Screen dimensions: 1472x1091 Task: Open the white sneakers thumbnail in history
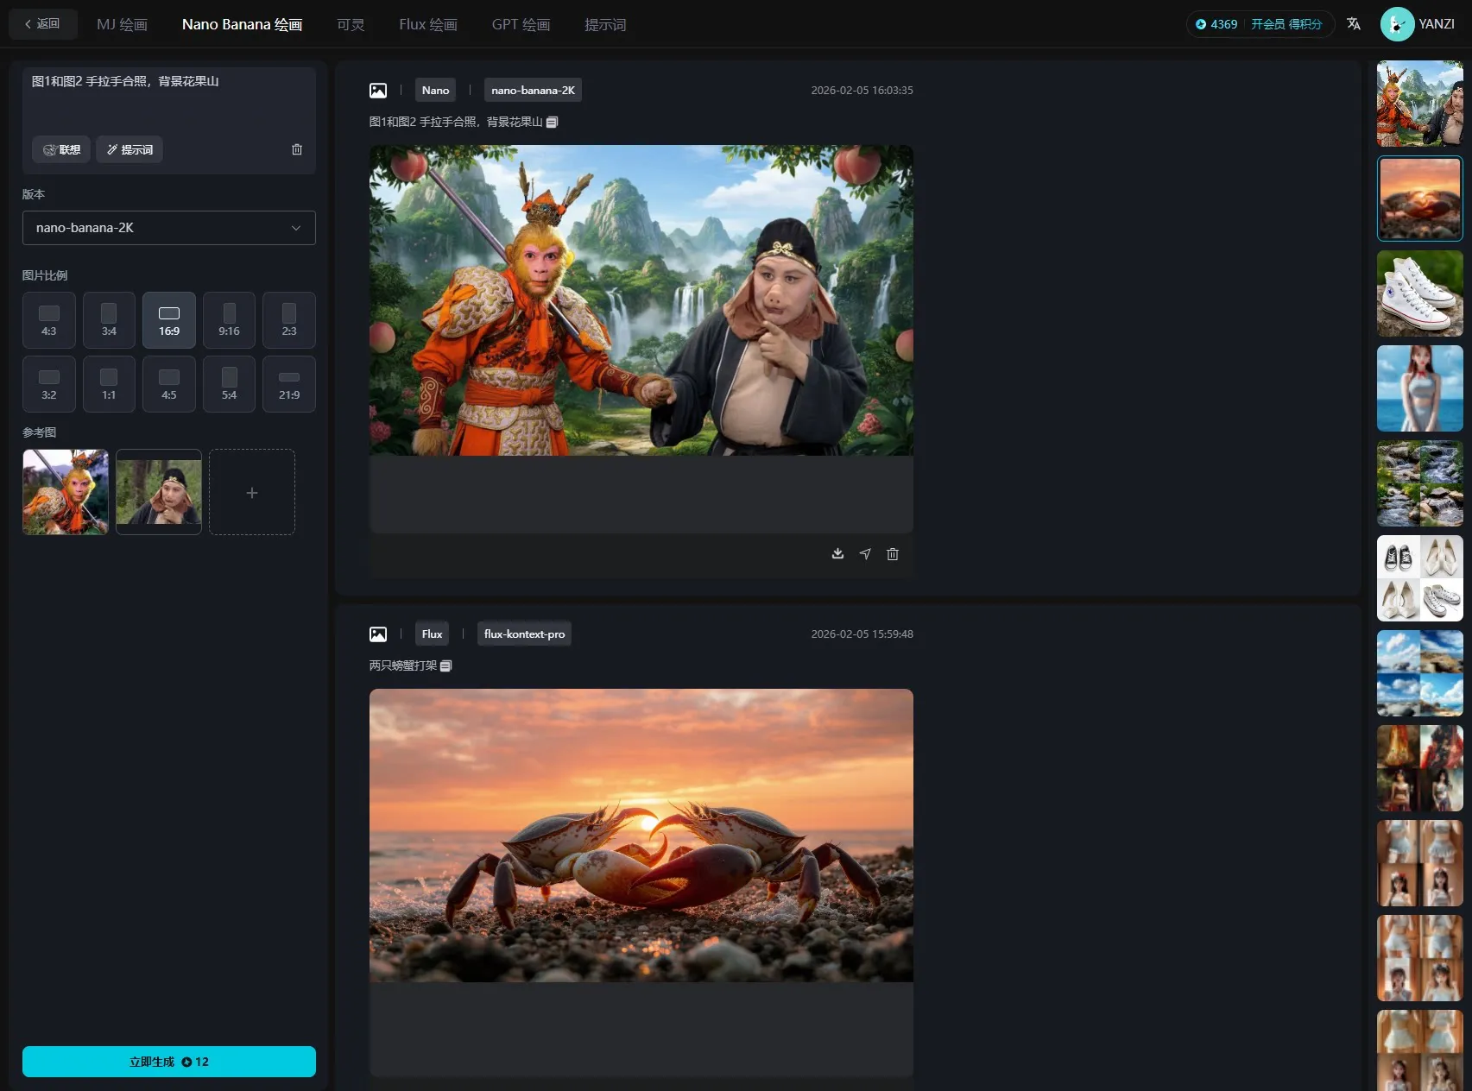tap(1419, 293)
